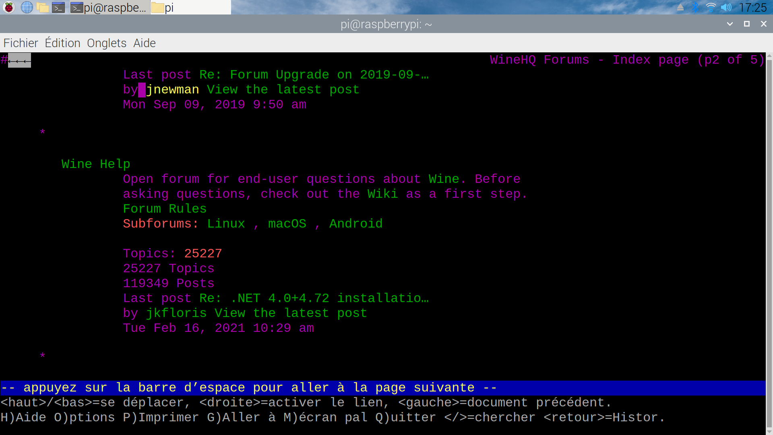This screenshot has height=435, width=773.
Task: Click 'View the latest post' after jnewman
Action: click(x=283, y=89)
